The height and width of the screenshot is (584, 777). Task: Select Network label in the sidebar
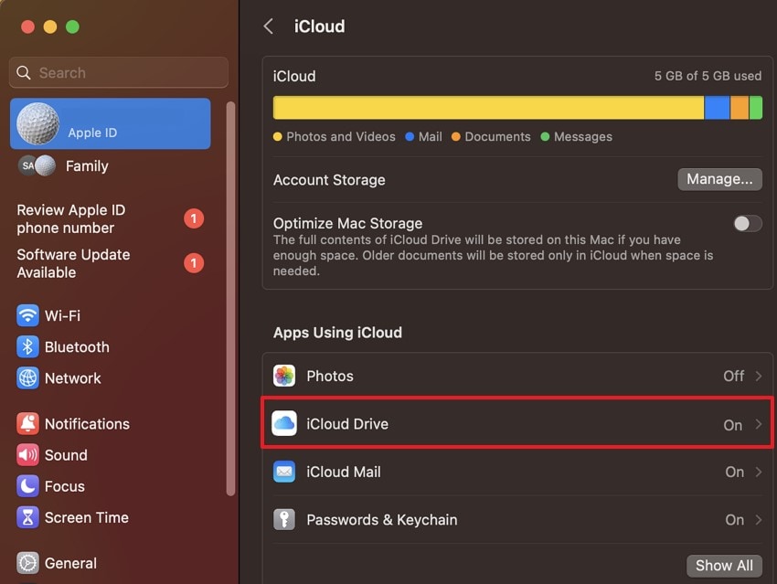[x=73, y=378]
